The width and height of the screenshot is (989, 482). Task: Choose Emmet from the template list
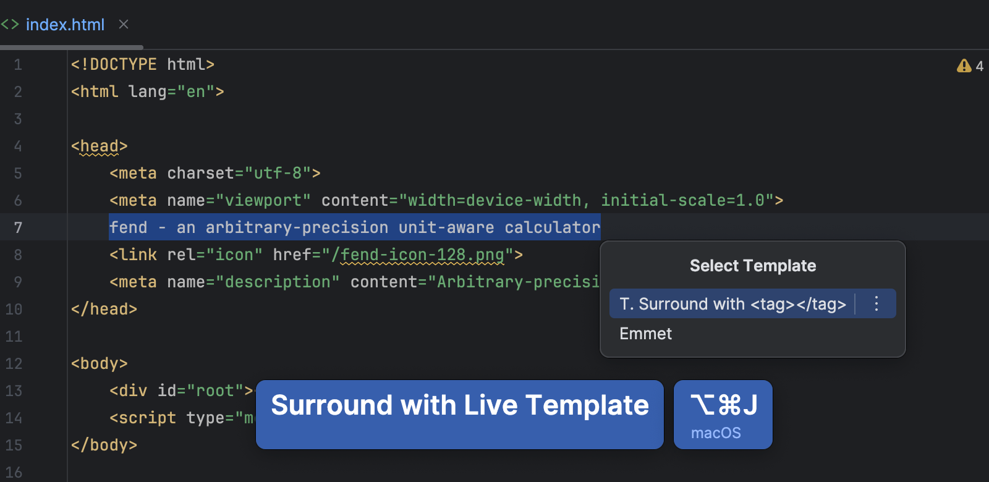(x=645, y=334)
